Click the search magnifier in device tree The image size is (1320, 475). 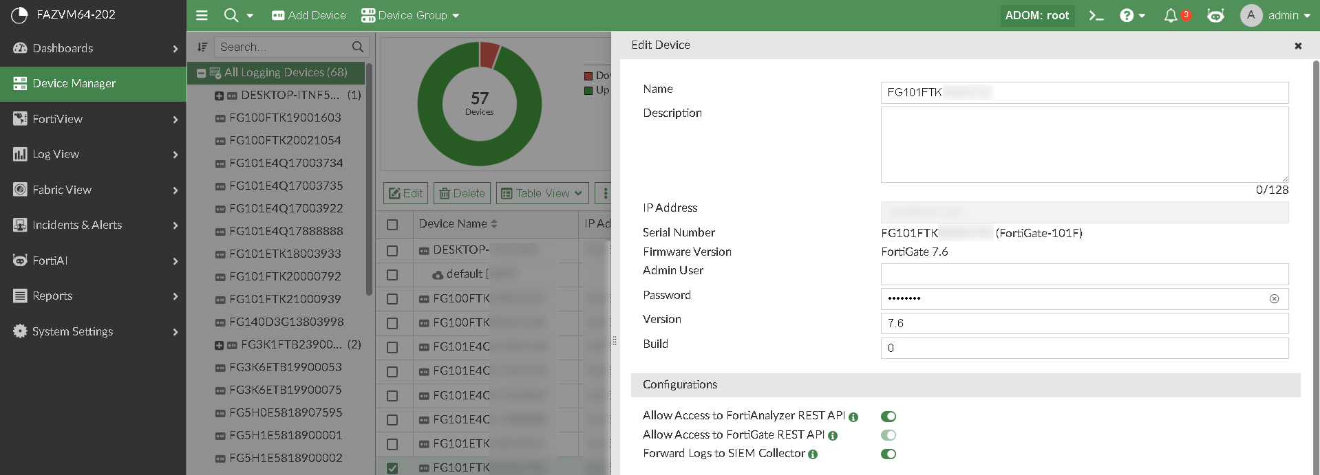pos(357,47)
